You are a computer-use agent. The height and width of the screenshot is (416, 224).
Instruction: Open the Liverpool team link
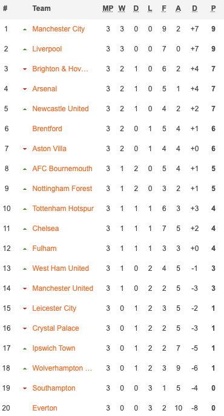(x=47, y=49)
